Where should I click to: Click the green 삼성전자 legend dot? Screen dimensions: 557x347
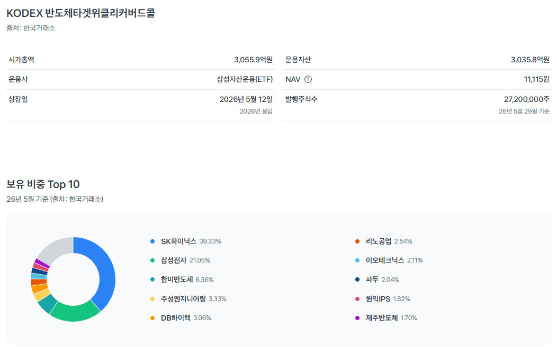[x=152, y=260]
